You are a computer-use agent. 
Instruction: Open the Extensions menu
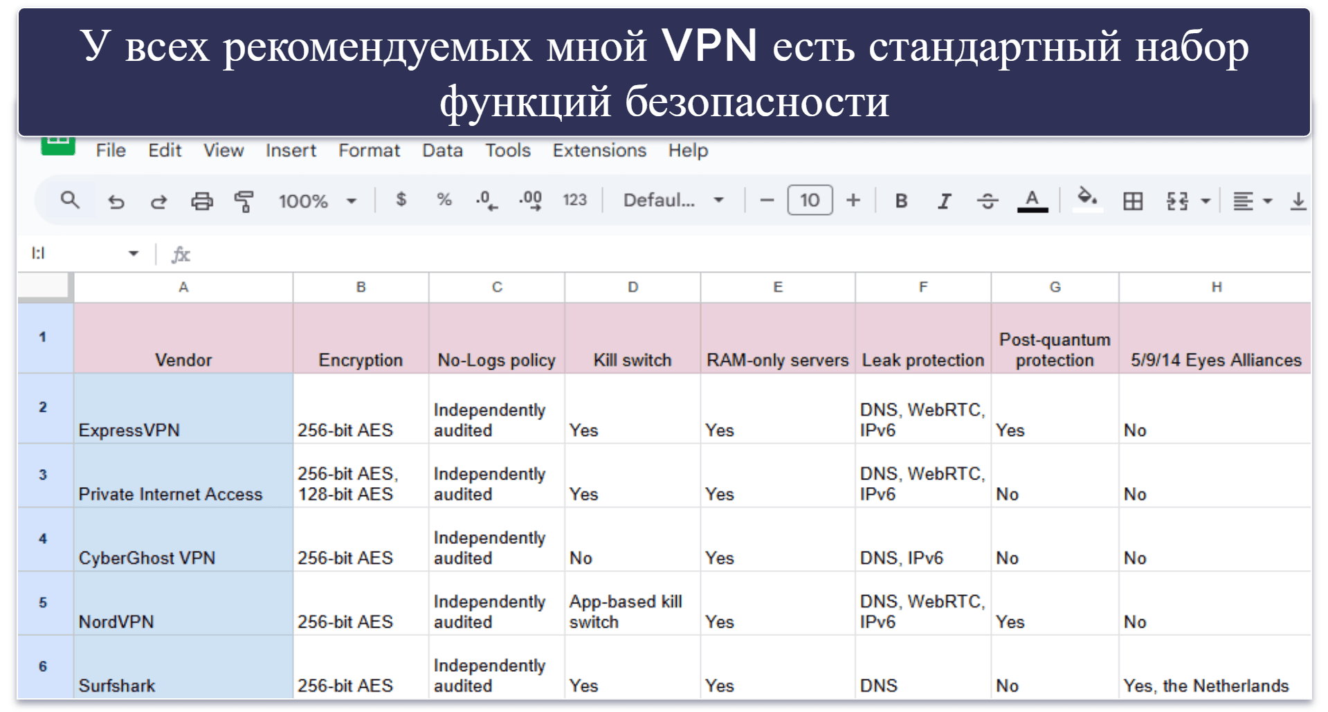599,150
